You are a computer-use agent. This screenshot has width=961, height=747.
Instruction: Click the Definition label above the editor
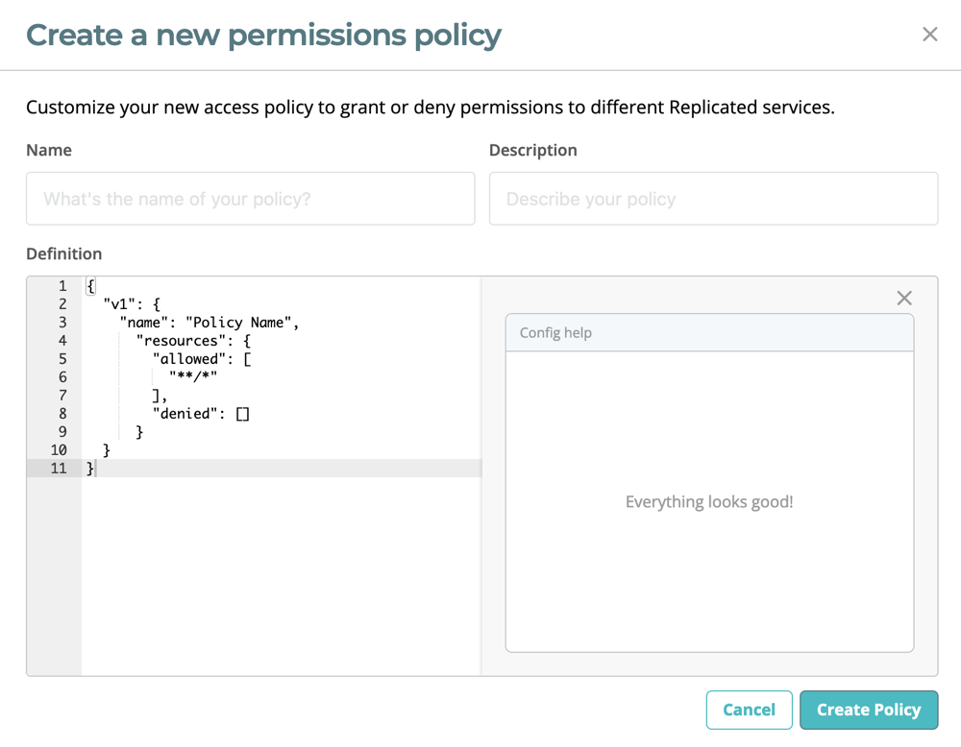pos(63,253)
